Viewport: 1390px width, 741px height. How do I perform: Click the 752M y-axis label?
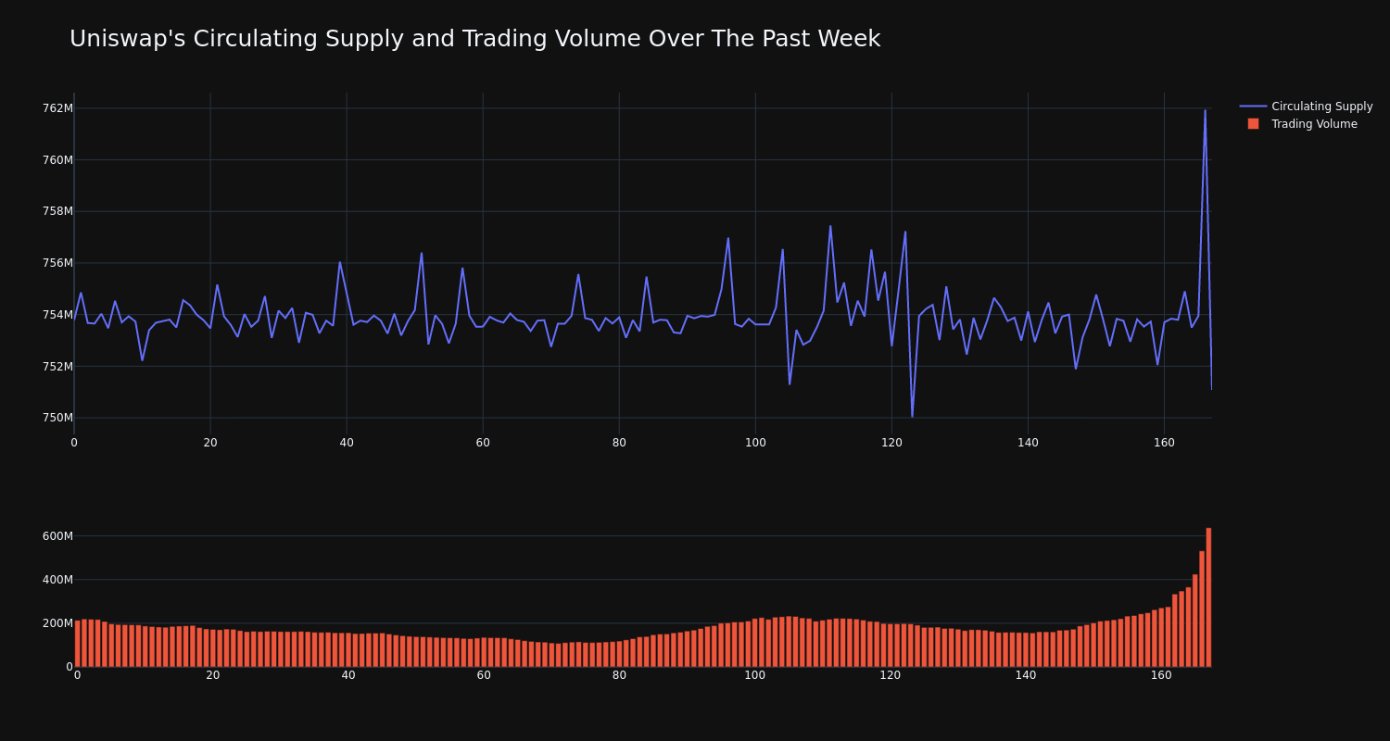[57, 366]
